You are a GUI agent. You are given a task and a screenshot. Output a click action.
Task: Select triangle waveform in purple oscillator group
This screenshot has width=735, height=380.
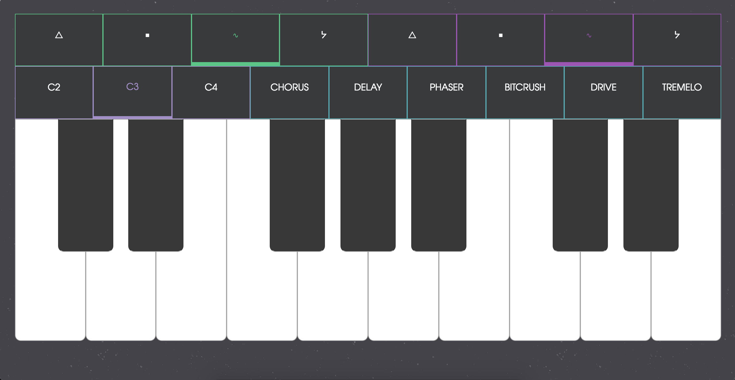pyautogui.click(x=412, y=40)
